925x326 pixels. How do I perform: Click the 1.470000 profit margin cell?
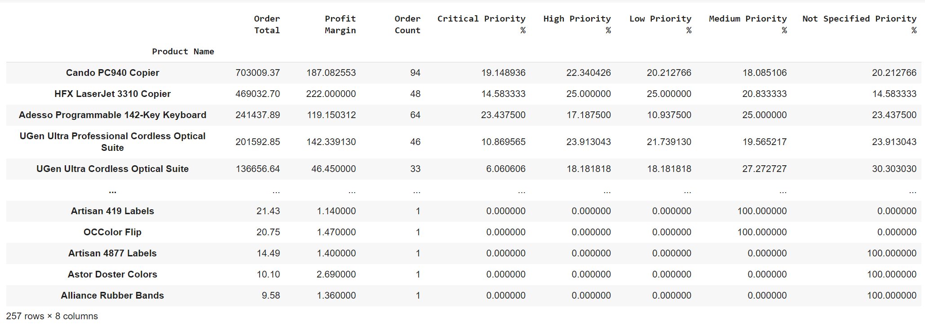pyautogui.click(x=336, y=232)
